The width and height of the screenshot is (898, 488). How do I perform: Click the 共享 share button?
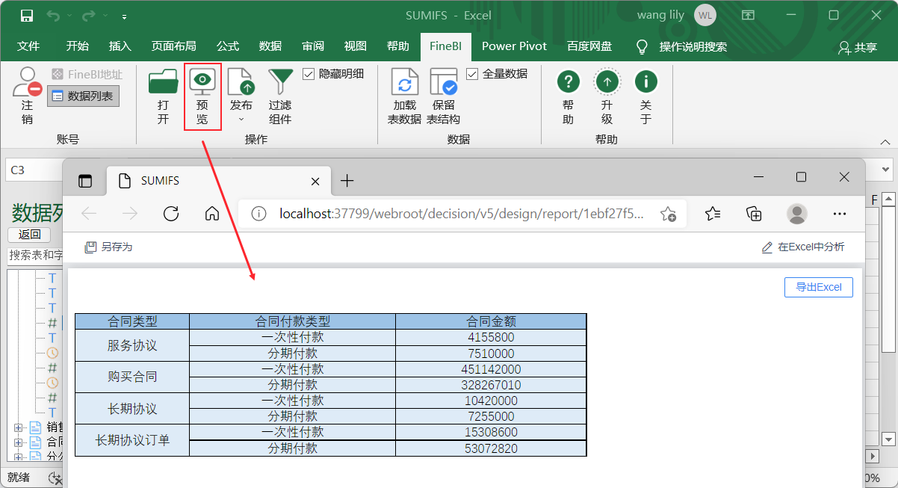[857, 47]
